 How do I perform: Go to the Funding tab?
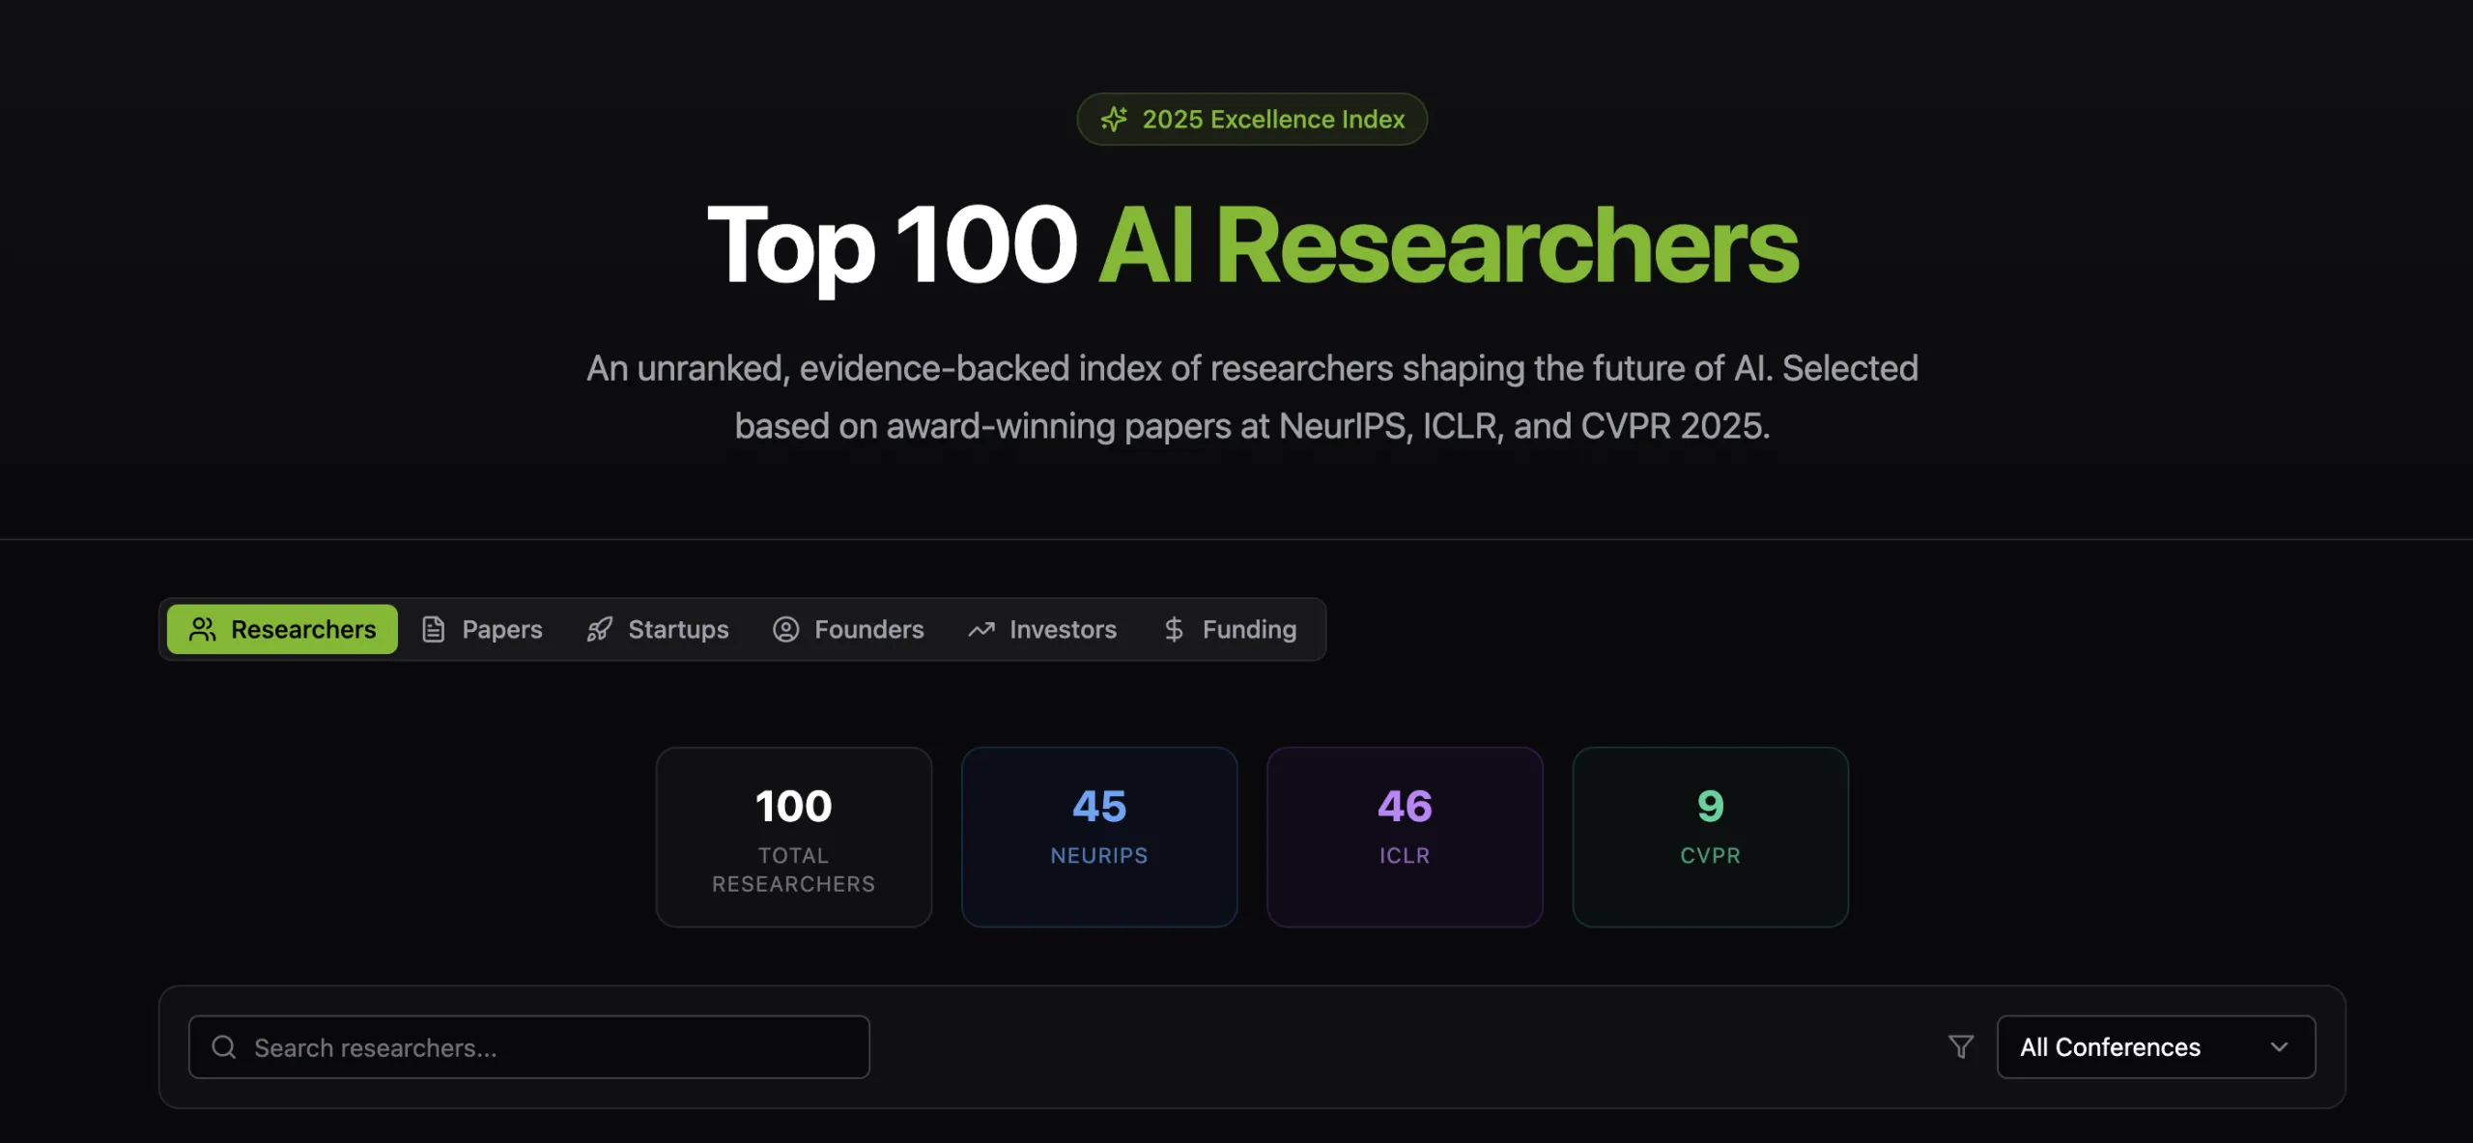click(1248, 629)
